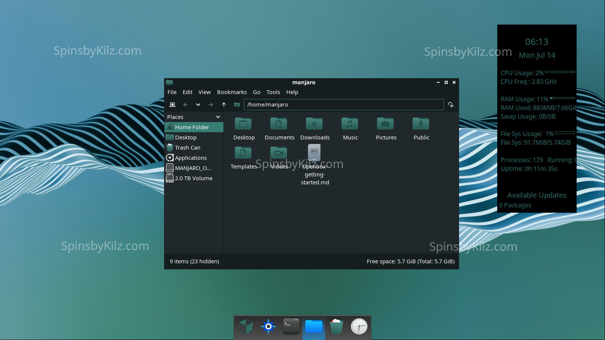Select the Documents folder icon
Image resolution: width=605 pixels, height=340 pixels.
(x=279, y=124)
